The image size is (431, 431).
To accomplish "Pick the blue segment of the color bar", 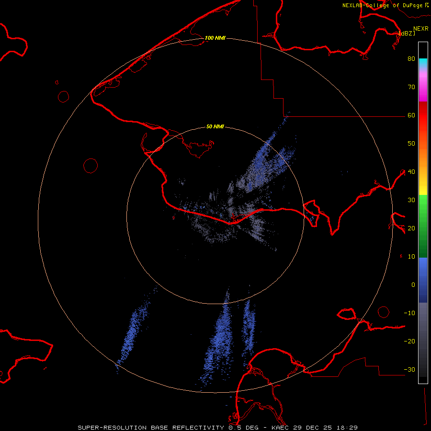I will pyautogui.click(x=423, y=280).
